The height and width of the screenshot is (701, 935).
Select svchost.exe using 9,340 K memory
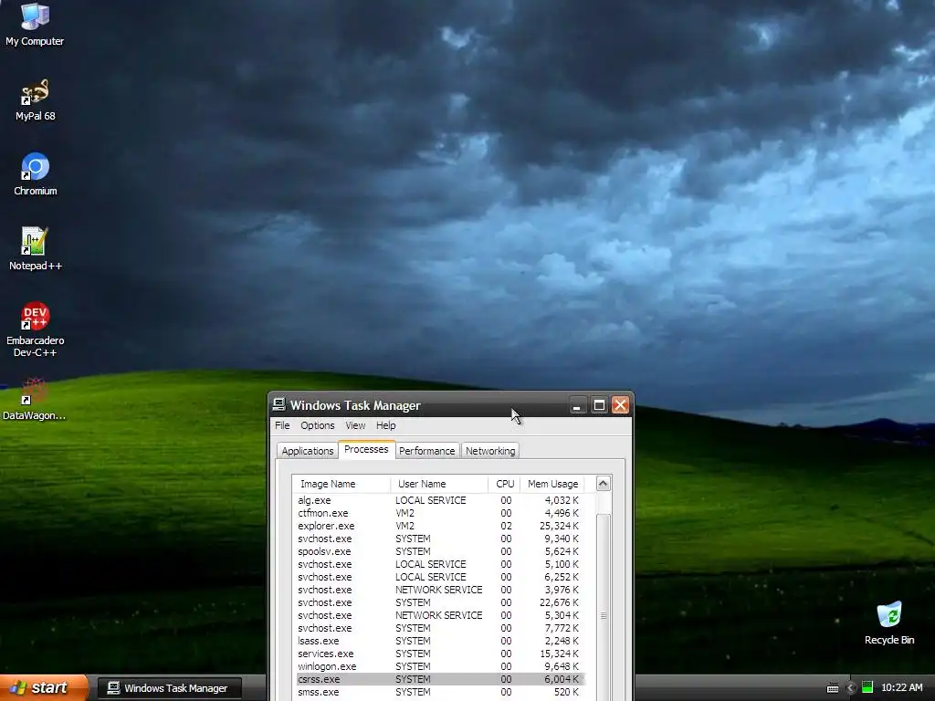(440, 539)
